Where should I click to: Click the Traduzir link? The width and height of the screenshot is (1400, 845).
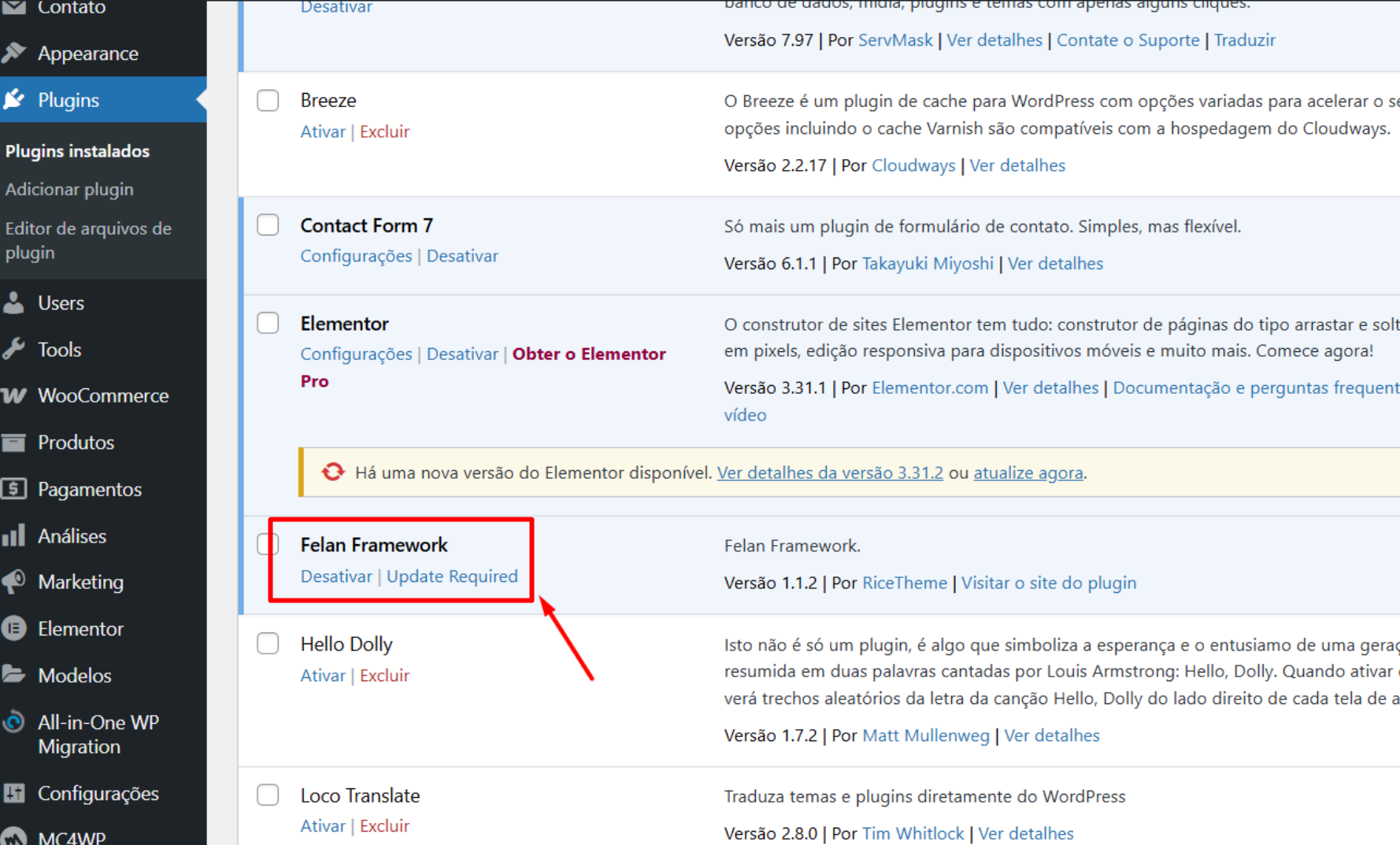pyautogui.click(x=1244, y=40)
